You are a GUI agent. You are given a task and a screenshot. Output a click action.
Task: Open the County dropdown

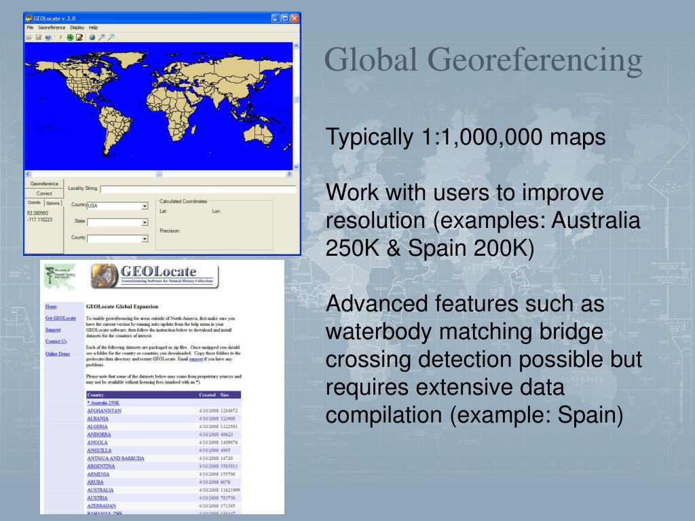click(145, 239)
